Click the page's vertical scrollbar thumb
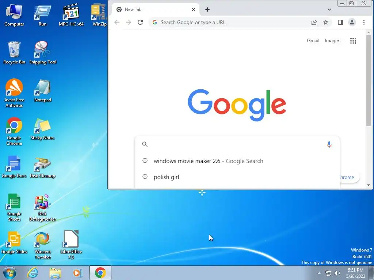Screen dimensions: 374x280 369,81
